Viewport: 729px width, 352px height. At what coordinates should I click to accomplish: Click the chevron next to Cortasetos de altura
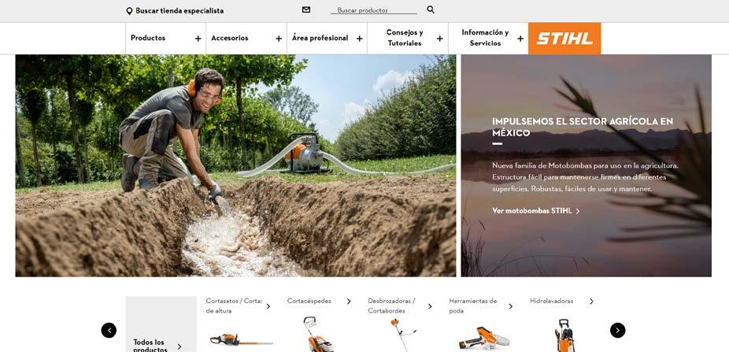point(268,306)
